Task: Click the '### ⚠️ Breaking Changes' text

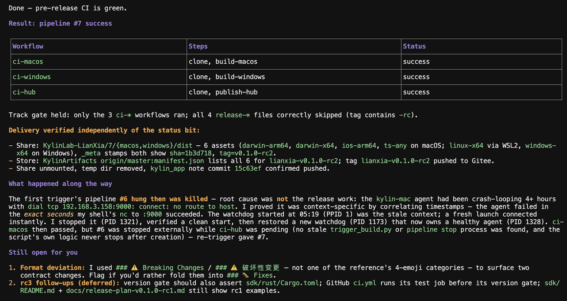Action: [160, 268]
